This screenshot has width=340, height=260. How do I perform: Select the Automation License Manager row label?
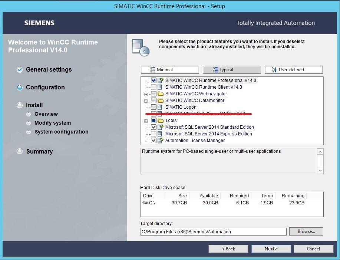[195, 141]
